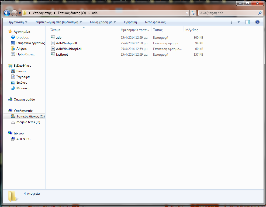Image resolution: width=266 pixels, height=207 pixels.
Task: Change view with the view mode icon
Action: point(233,22)
